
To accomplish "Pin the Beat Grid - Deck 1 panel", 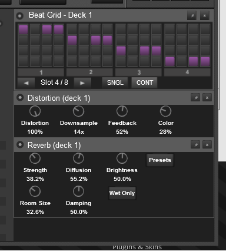I will coord(192,15).
